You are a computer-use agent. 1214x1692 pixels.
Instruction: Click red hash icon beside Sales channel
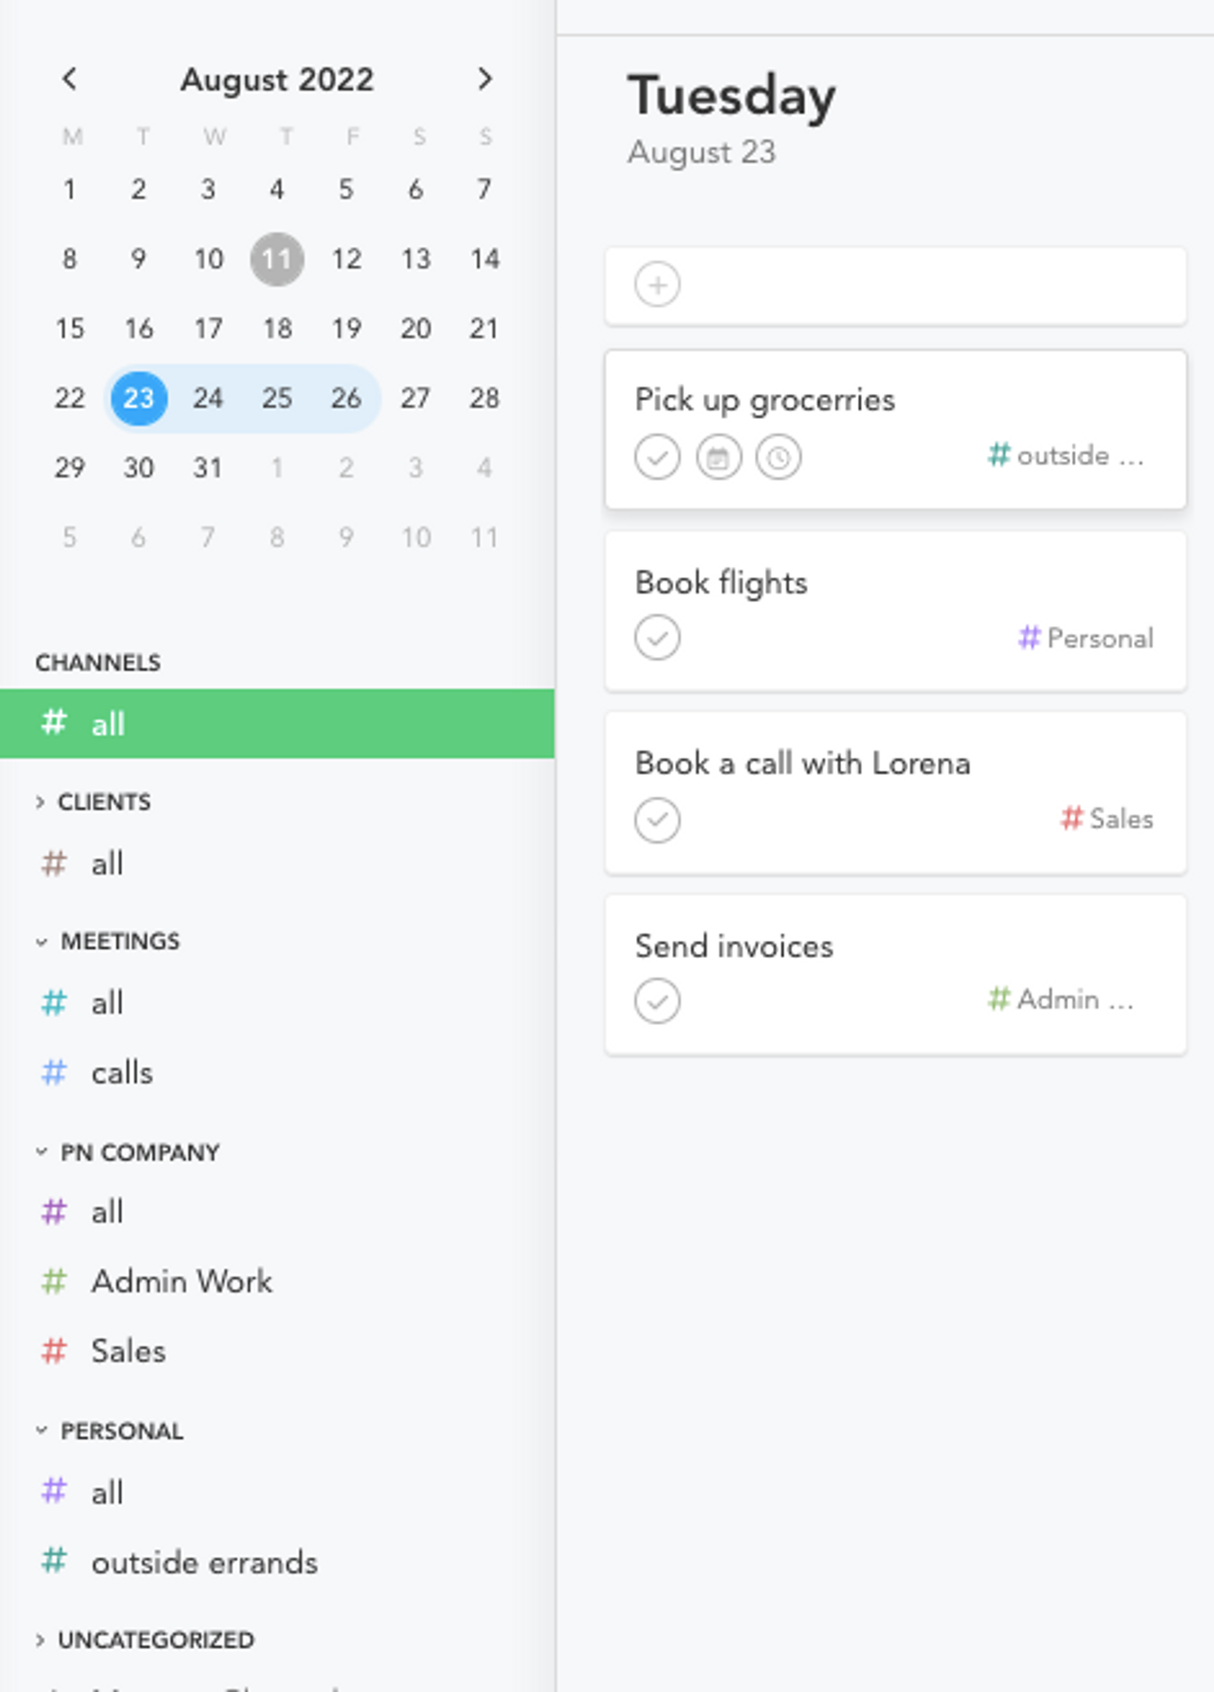pos(53,1350)
